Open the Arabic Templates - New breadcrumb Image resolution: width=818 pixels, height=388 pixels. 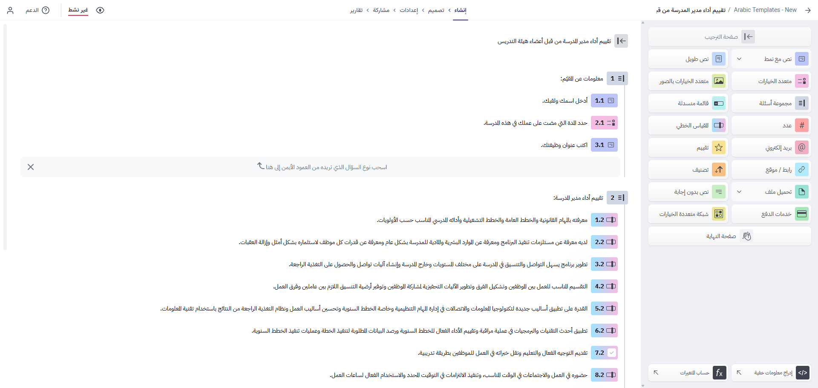pyautogui.click(x=765, y=10)
